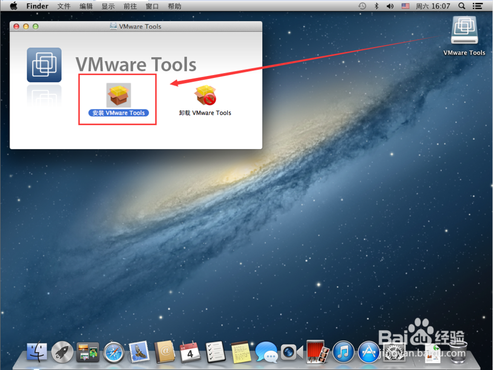
Task: Open Photo Booth in the Dock
Action: pyautogui.click(x=317, y=352)
